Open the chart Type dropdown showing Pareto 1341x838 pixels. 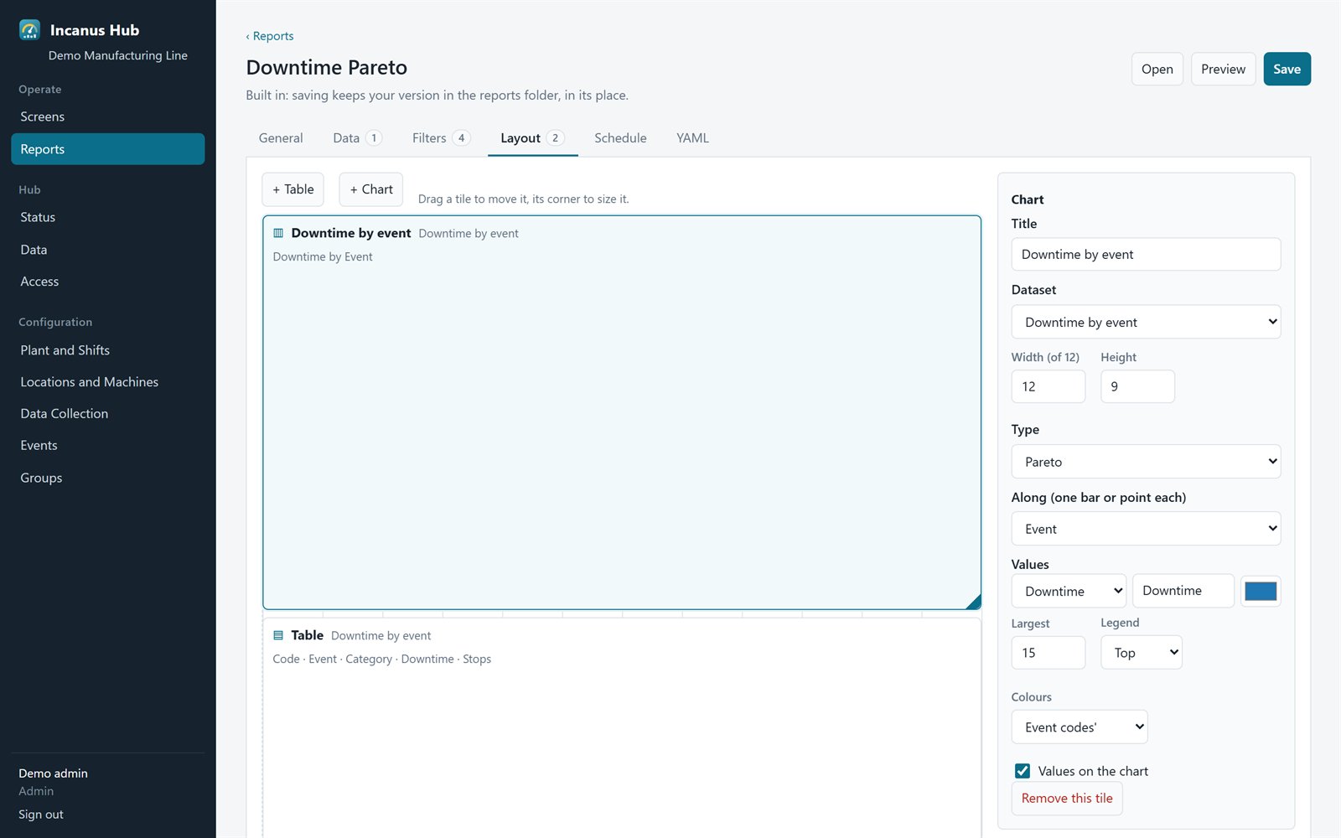point(1146,462)
